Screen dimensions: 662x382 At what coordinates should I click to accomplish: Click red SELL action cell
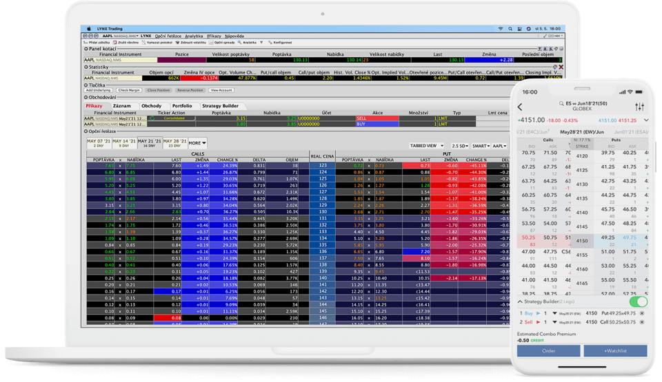[x=377, y=118]
